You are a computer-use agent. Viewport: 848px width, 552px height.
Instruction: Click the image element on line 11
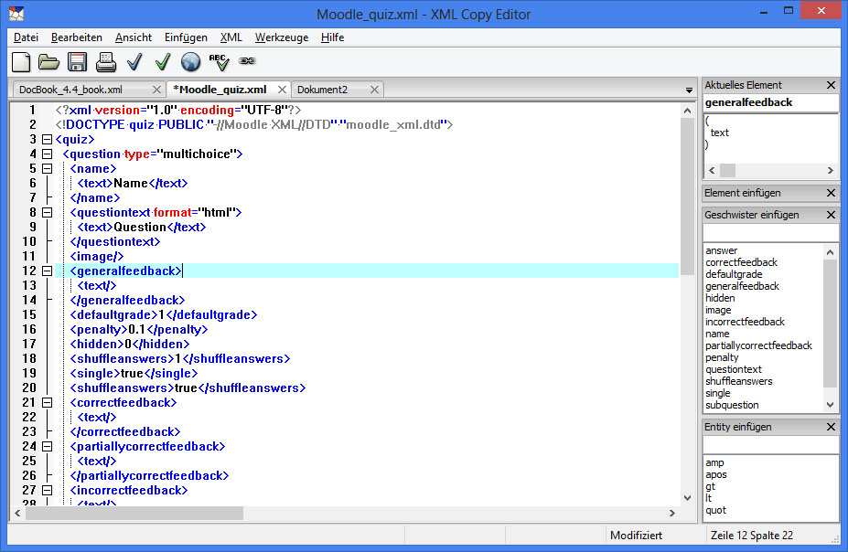(97, 257)
